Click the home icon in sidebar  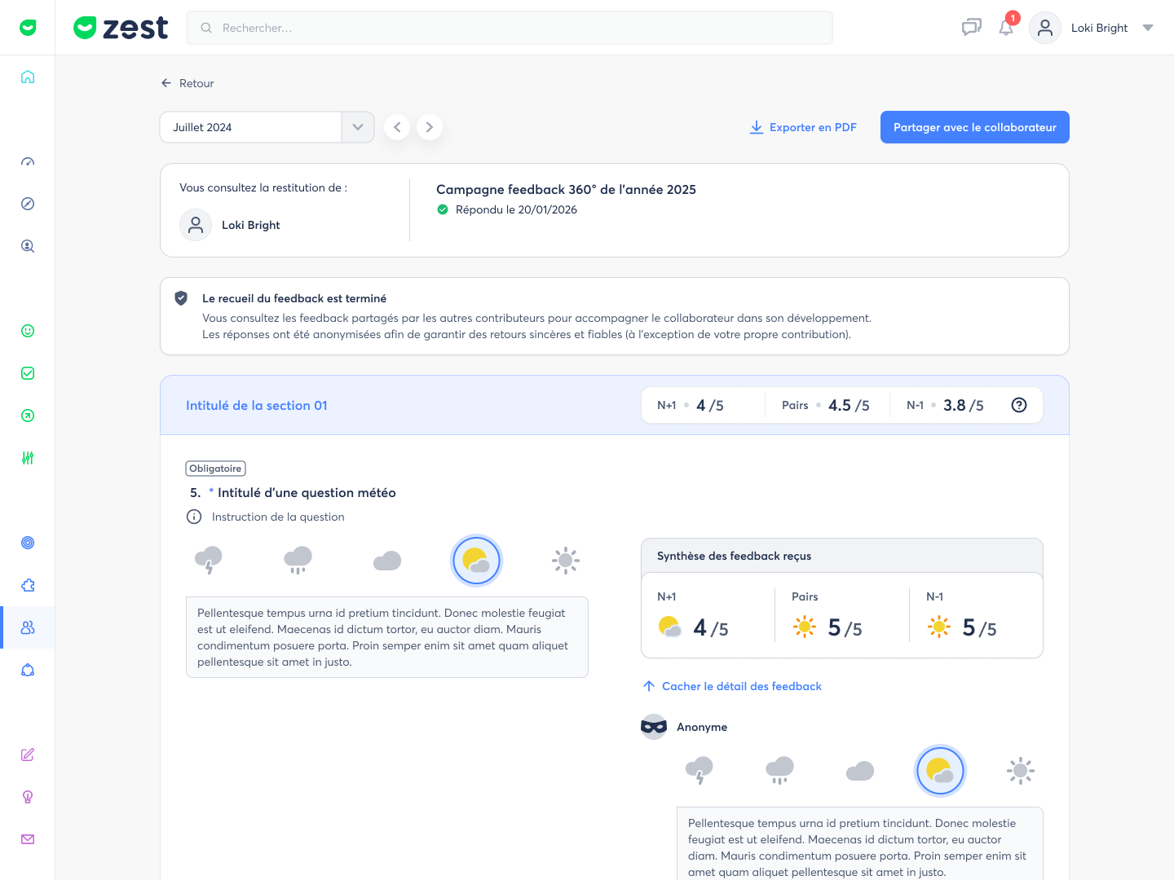point(28,77)
